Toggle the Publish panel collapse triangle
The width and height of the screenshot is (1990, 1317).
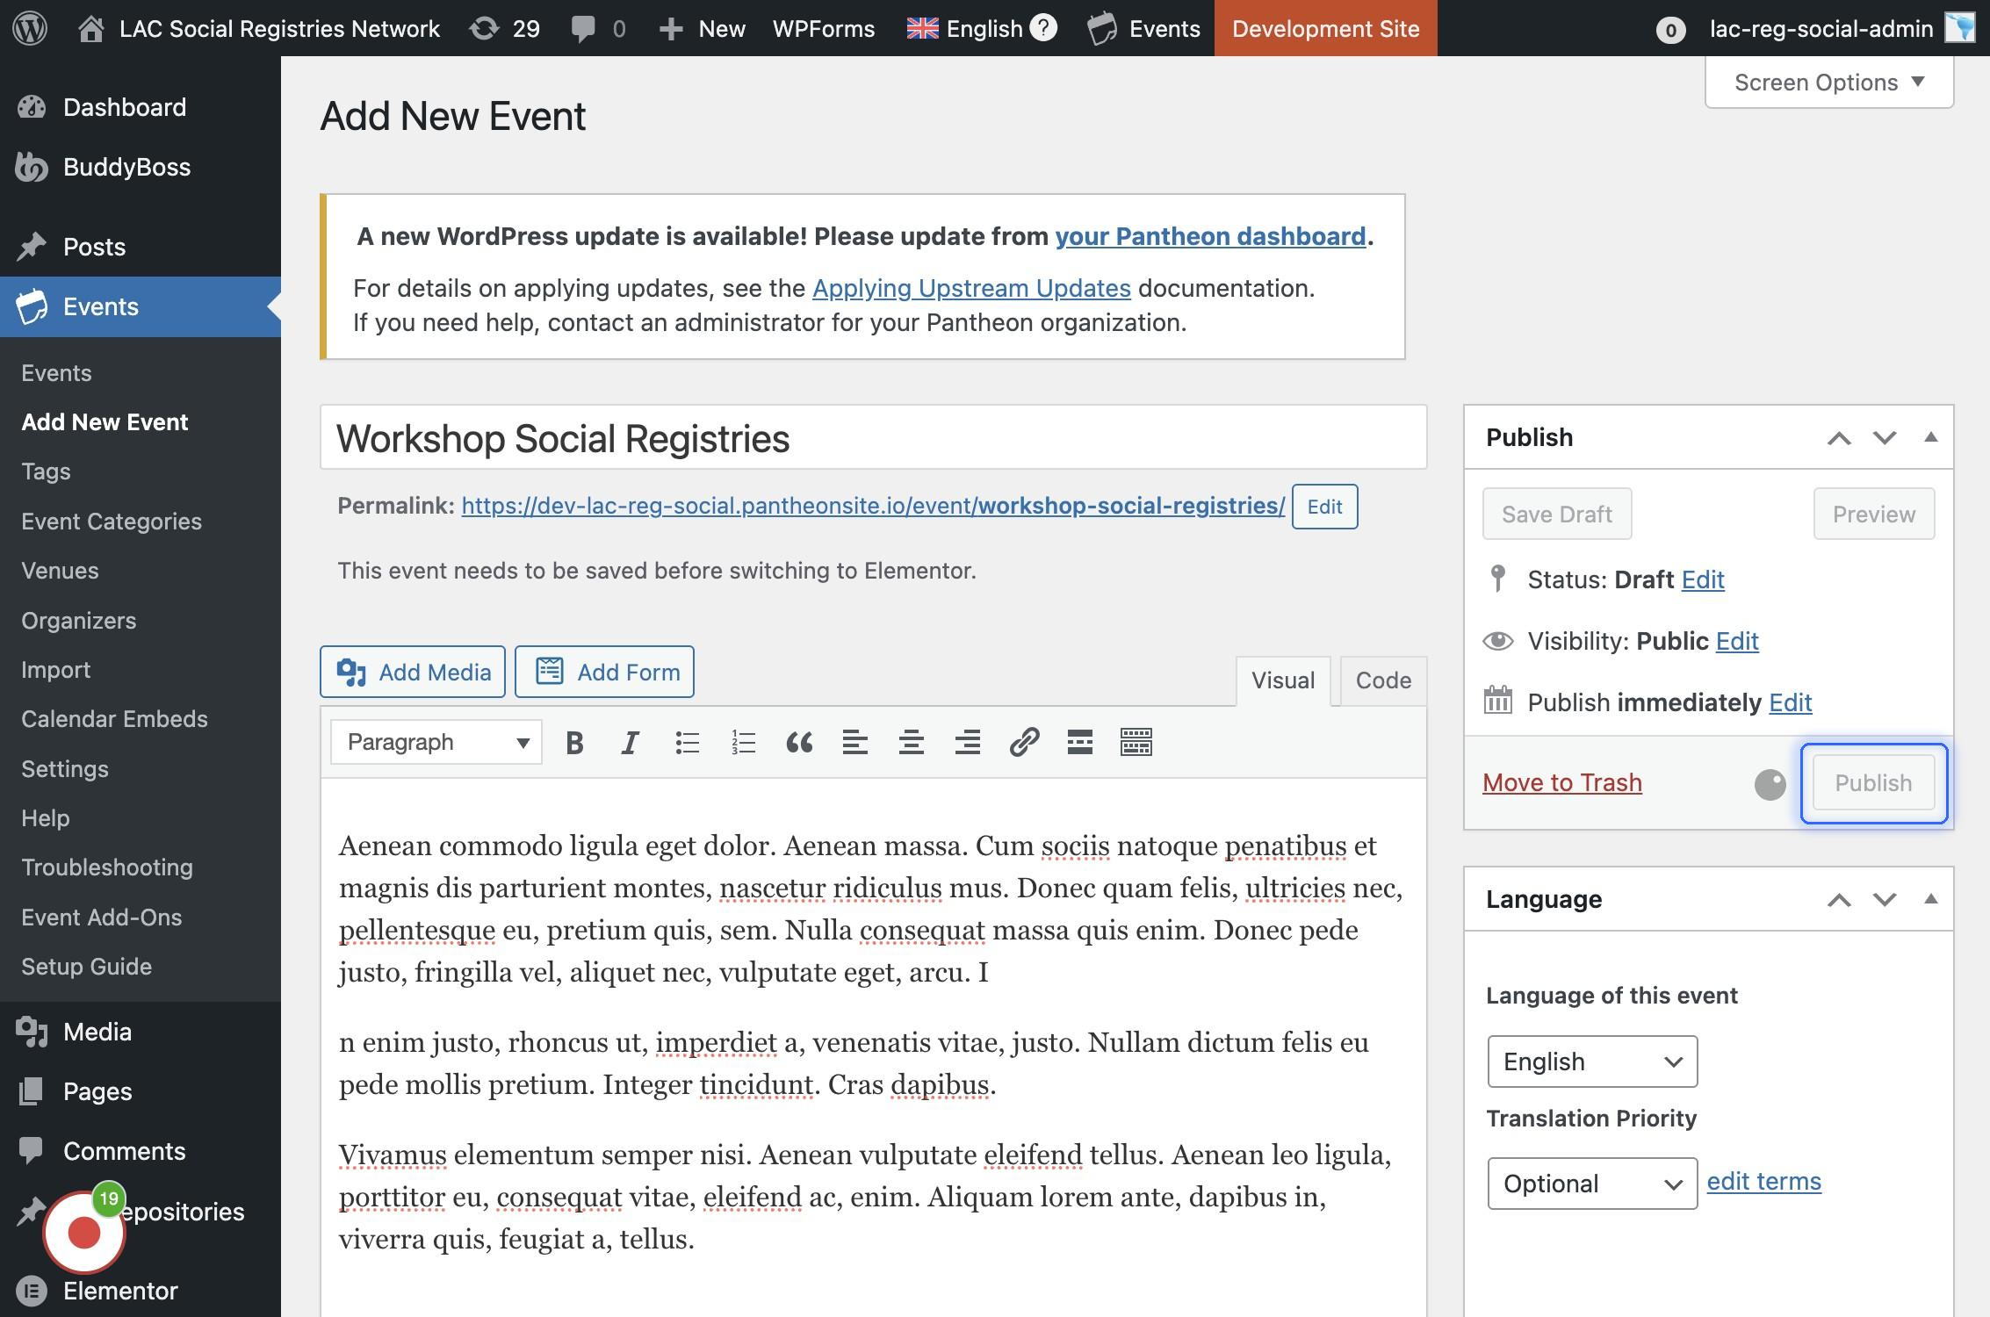coord(1930,437)
